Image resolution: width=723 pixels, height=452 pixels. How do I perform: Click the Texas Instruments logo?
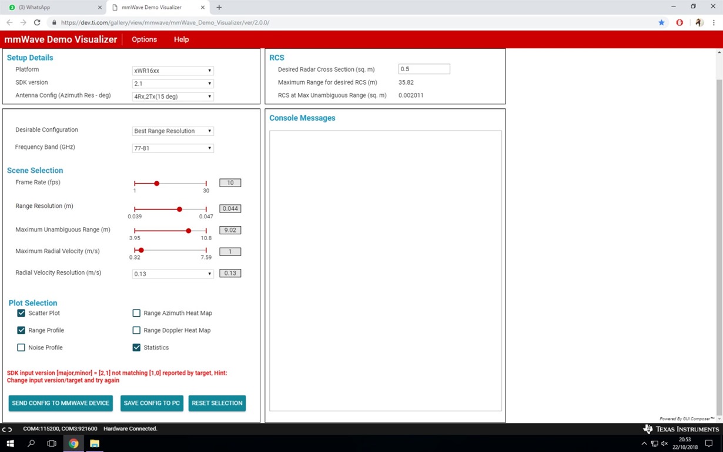click(x=681, y=429)
